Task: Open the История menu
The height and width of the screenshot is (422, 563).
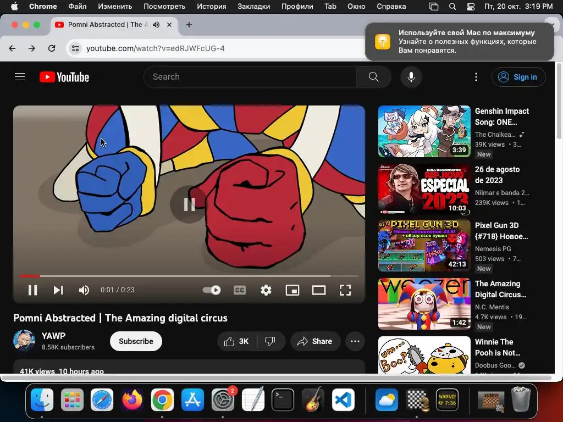Action: pos(212,6)
